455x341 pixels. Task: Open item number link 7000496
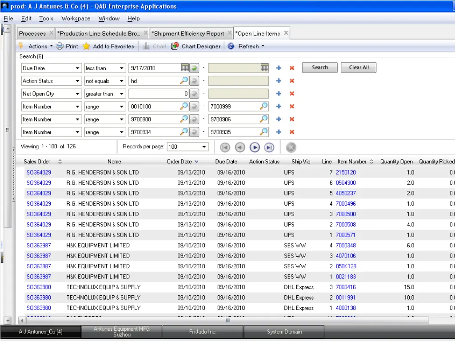click(346, 203)
